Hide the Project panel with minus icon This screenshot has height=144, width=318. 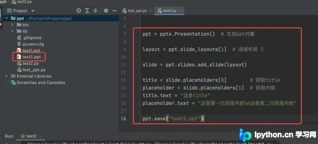pyautogui.click(x=114, y=11)
